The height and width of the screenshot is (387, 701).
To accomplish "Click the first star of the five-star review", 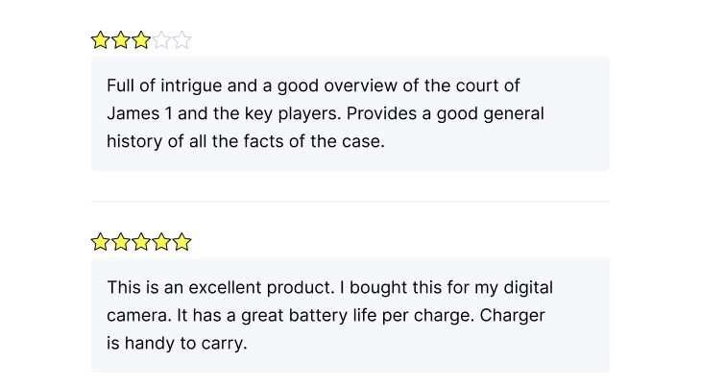I will tap(100, 242).
